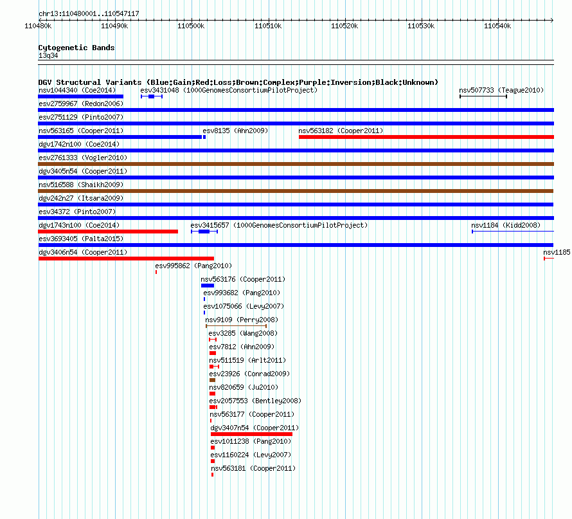
Task: Click nsv563181 (Cooper2011) label
Action: [253, 468]
